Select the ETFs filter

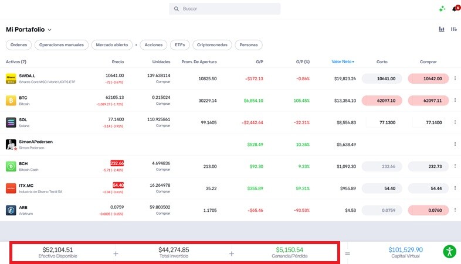coord(180,45)
